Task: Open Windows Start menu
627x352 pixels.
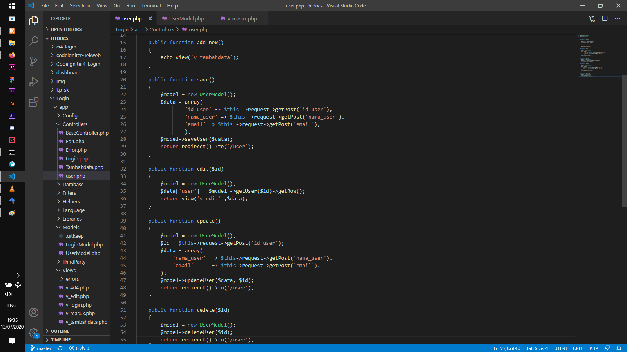Action: tap(12, 6)
